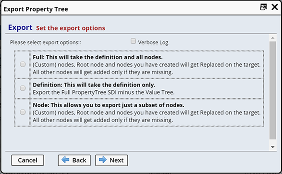Click the bold 'Full: This will take' heading
This screenshot has height=174, width=282.
(98, 57)
